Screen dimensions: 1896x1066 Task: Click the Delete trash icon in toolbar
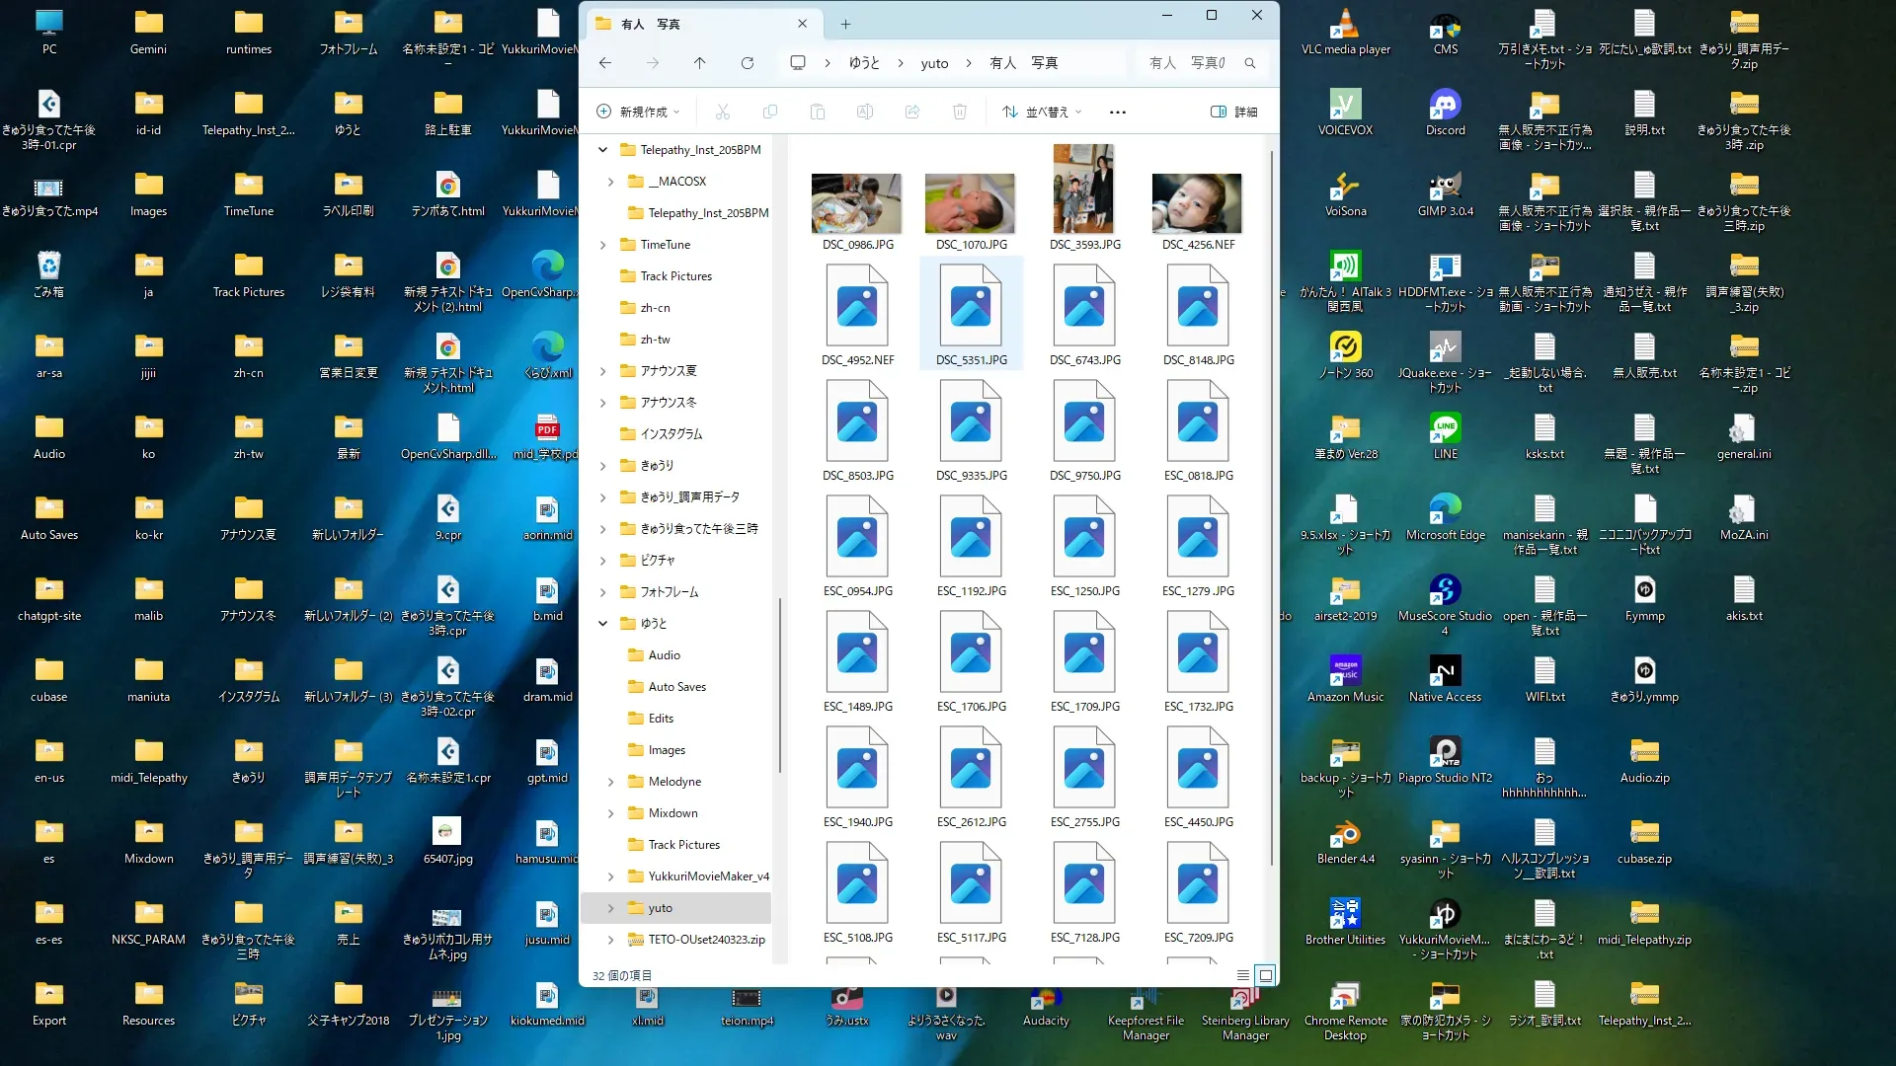tap(960, 113)
